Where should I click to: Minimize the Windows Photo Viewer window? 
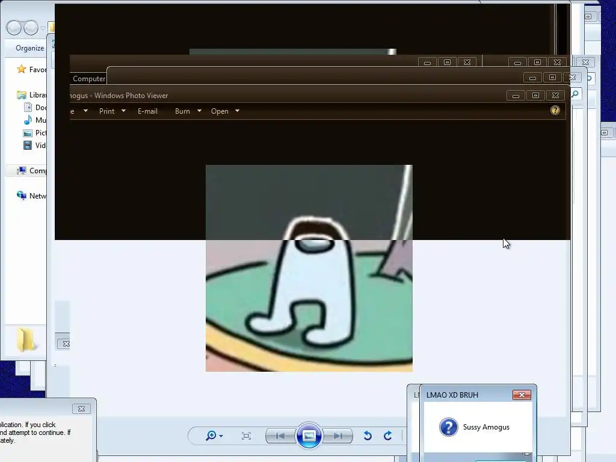tap(516, 96)
